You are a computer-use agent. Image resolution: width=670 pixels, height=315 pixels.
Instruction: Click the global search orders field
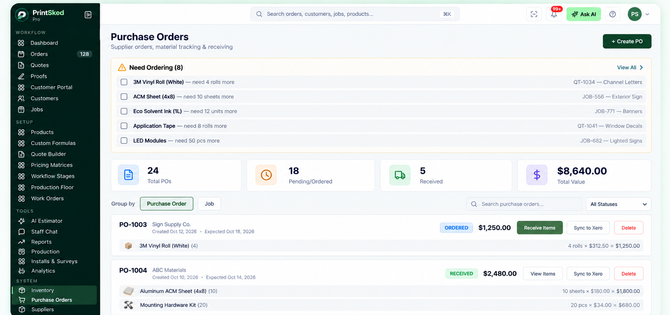pos(355,14)
